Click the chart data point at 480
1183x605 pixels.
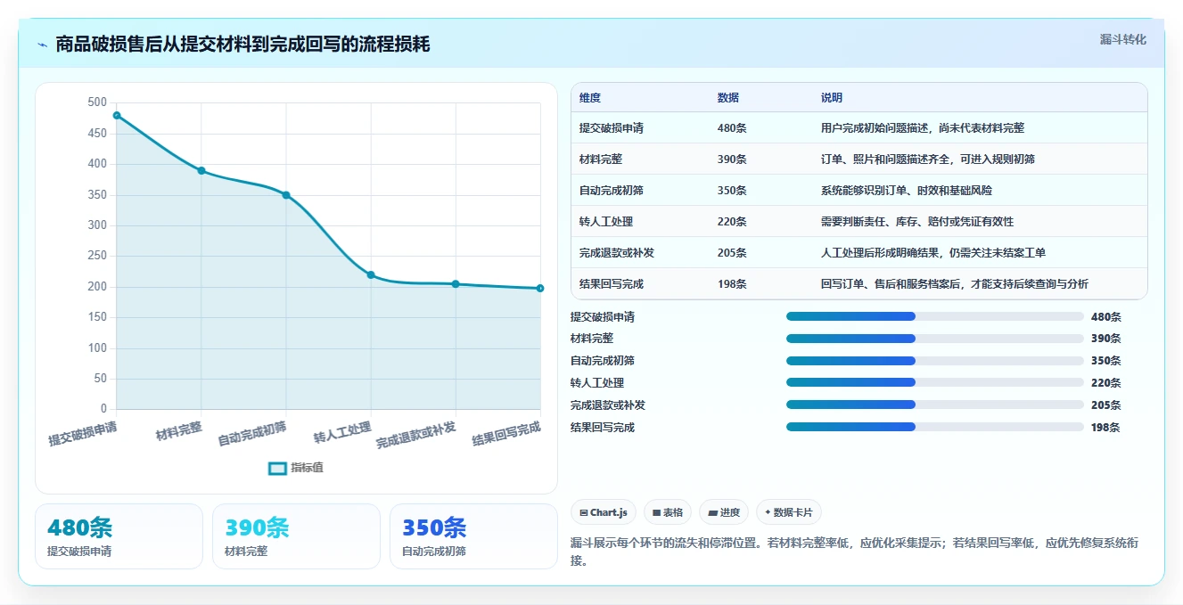117,116
